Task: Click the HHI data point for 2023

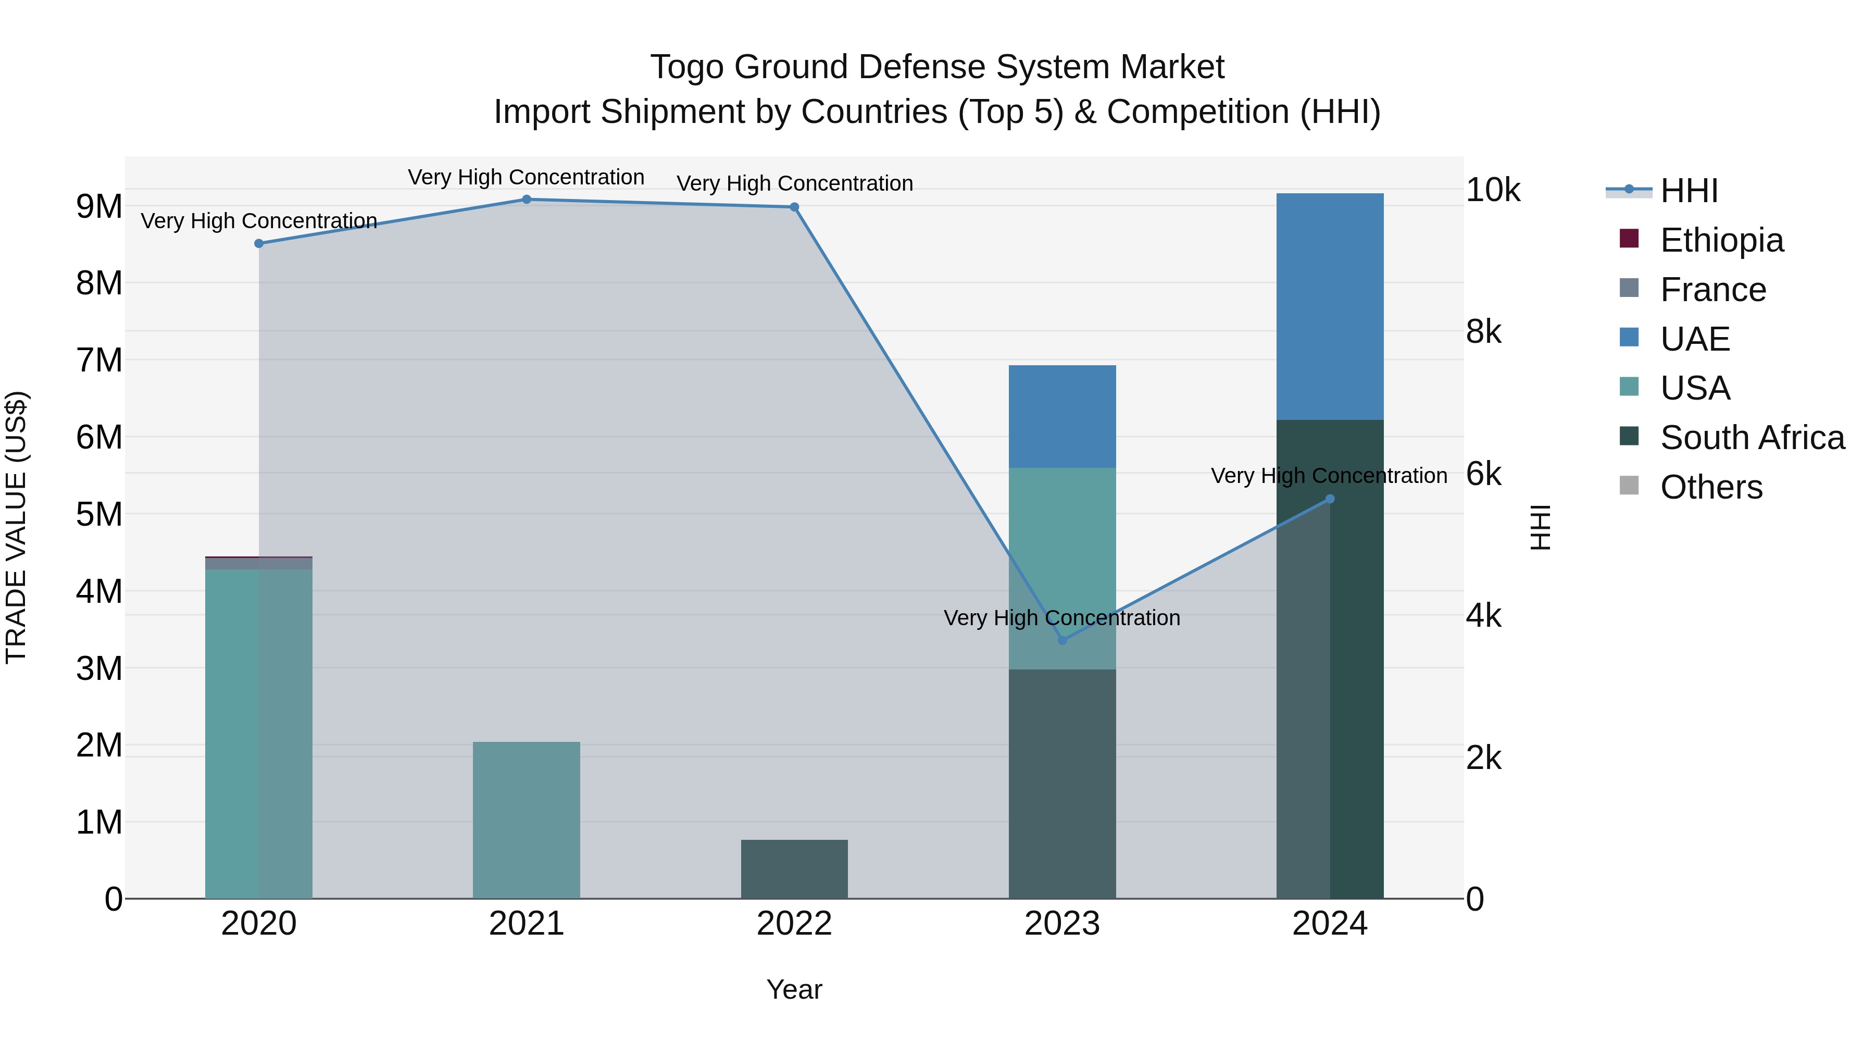Action: pyautogui.click(x=1062, y=640)
